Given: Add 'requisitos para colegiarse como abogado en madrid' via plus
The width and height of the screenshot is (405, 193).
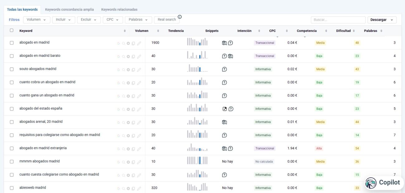Looking at the screenshot, I should click(x=128, y=136).
